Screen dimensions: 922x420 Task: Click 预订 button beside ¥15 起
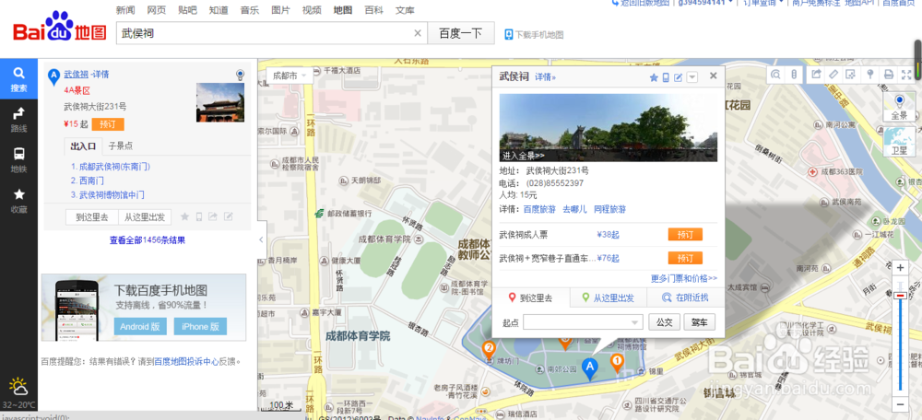[108, 124]
